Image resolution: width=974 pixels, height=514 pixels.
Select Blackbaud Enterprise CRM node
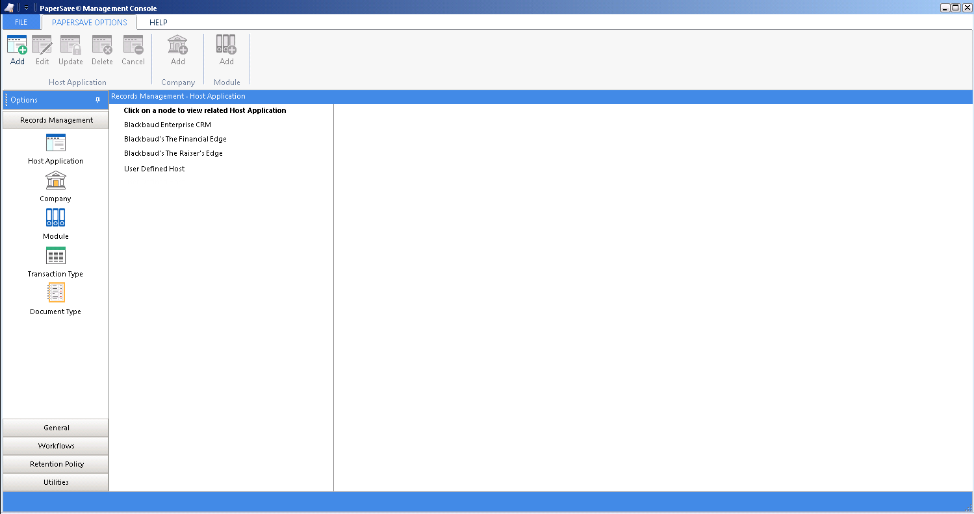tap(168, 125)
